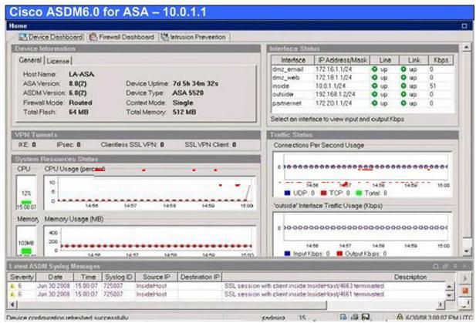Click the Input Kbps blue legend swatch
Viewport: 476px width, 323px height.
point(287,254)
